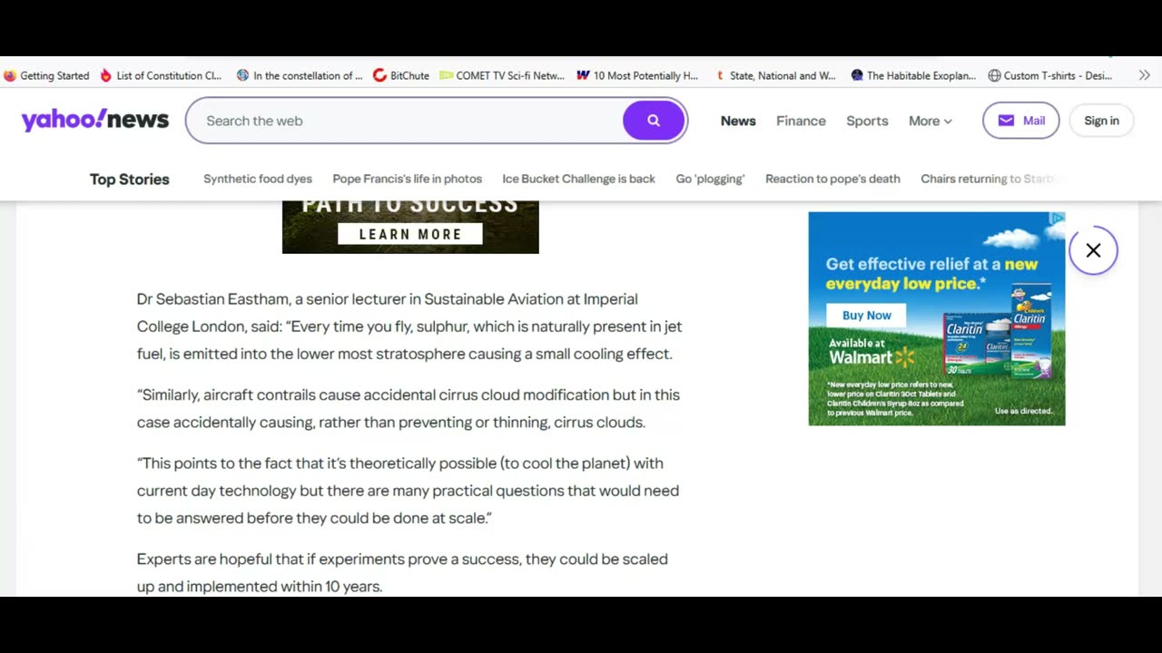
Task: Open 10 Most Potentially H... bookmark
Action: pos(637,75)
